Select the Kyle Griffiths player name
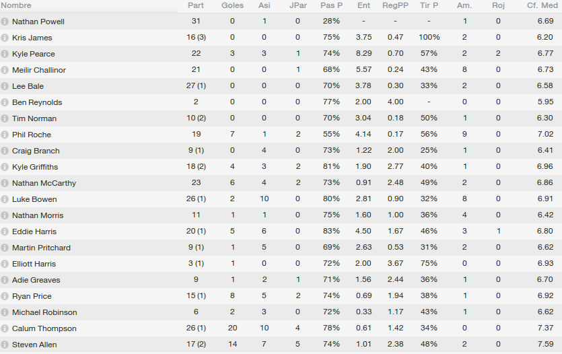562x354 pixels. (x=35, y=167)
